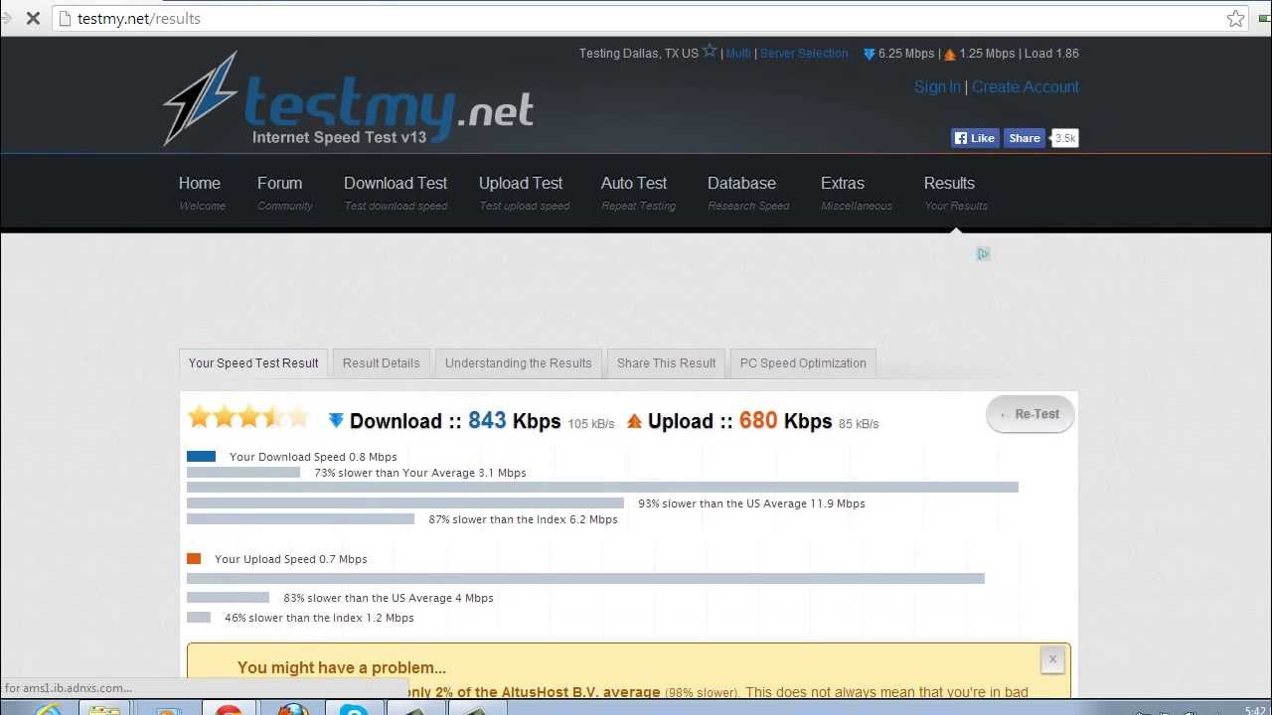Click the star rating icons
Screen dimensions: 1272x715
[248, 417]
